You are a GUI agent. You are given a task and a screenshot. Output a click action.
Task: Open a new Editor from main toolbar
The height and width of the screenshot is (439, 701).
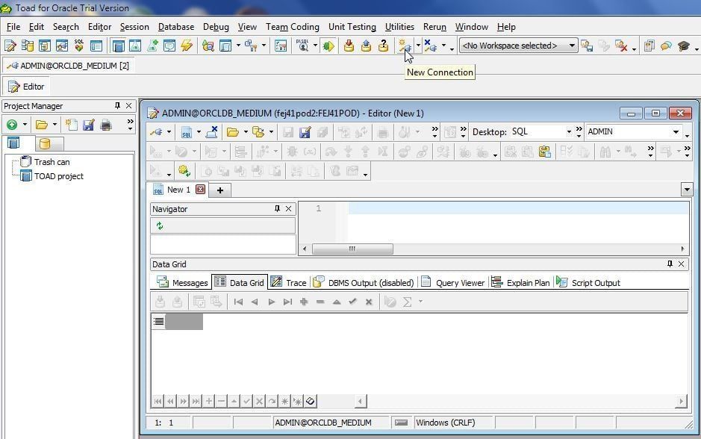(10, 46)
